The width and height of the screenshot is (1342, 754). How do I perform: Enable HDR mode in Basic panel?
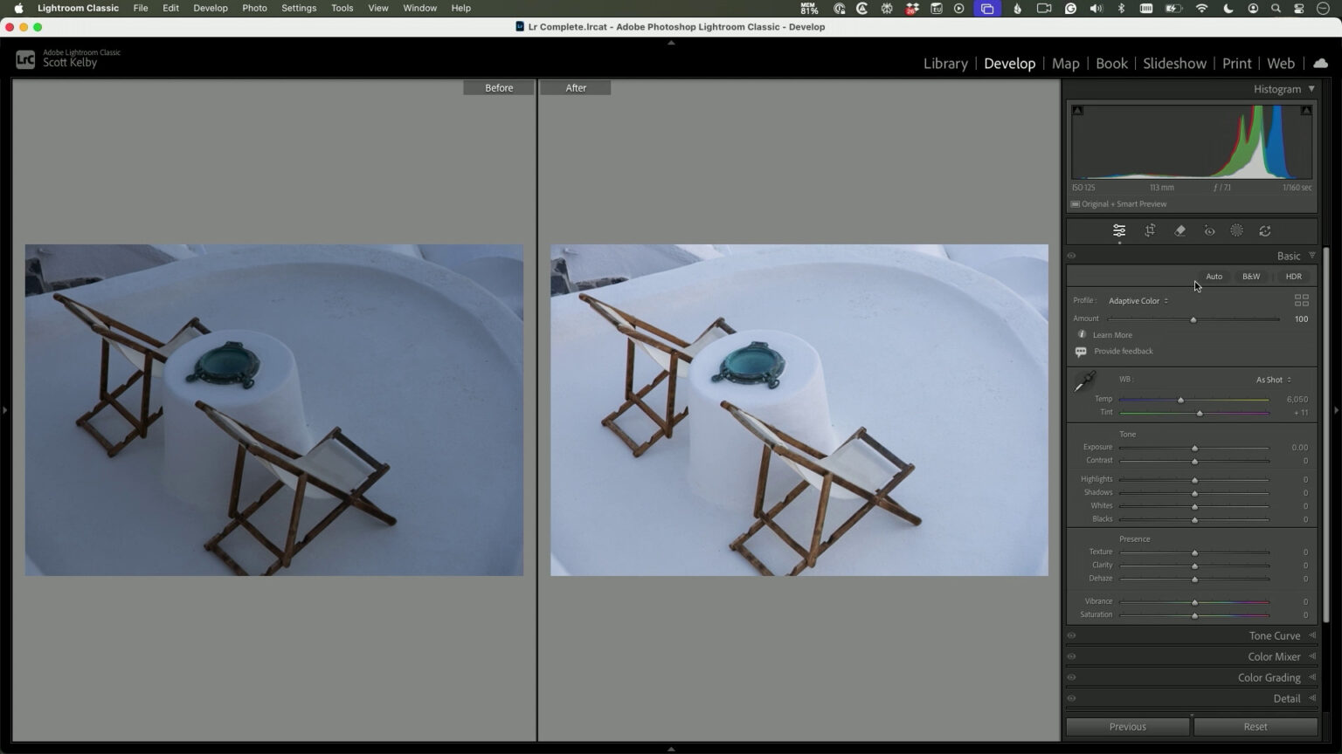click(x=1293, y=276)
